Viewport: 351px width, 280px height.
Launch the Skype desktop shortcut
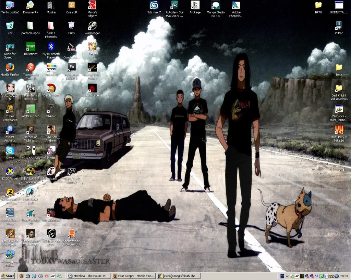(10, 153)
